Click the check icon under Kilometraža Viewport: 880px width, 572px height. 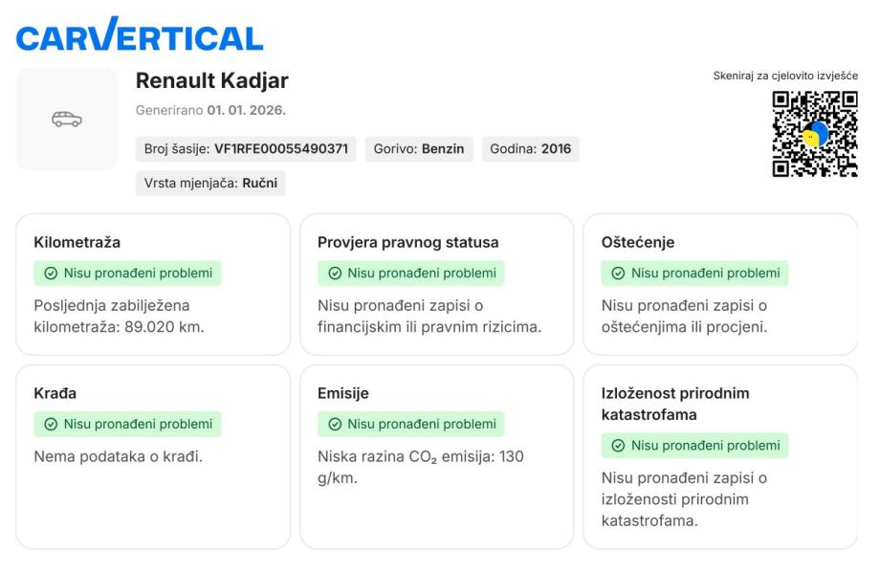[50, 274]
